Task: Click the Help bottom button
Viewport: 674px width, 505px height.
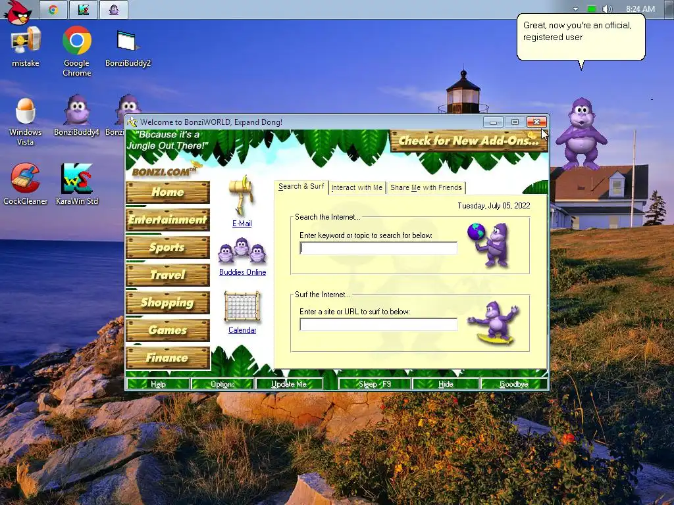Action: point(158,384)
